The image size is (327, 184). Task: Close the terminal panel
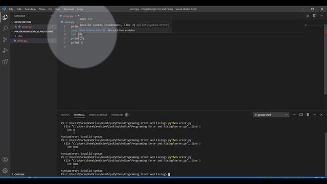tap(321, 114)
